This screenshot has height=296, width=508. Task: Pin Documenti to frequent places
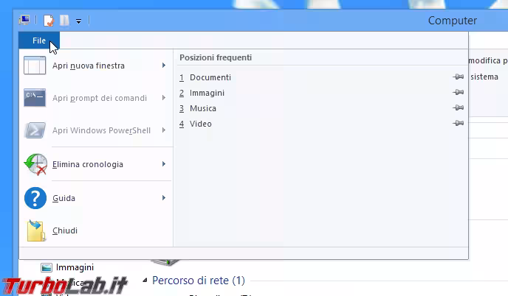coord(459,77)
